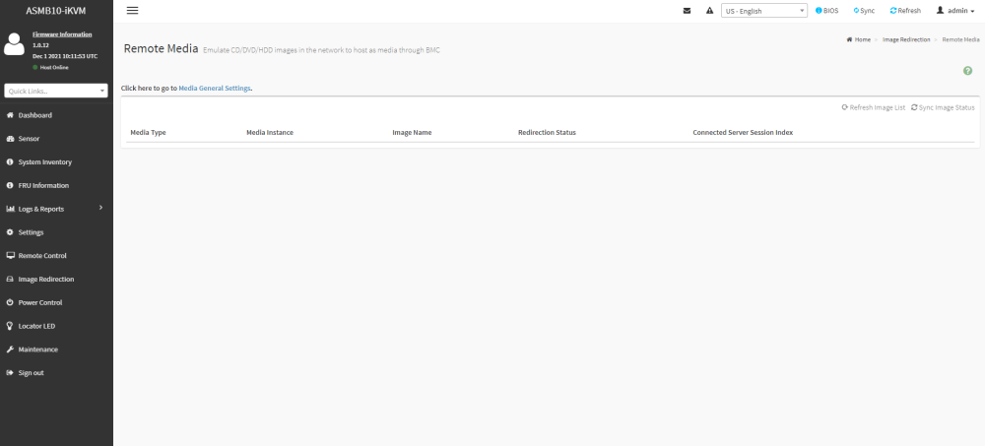Toggle the hamburger sidebar menu icon
Image resolution: width=985 pixels, height=446 pixels.
coord(133,11)
